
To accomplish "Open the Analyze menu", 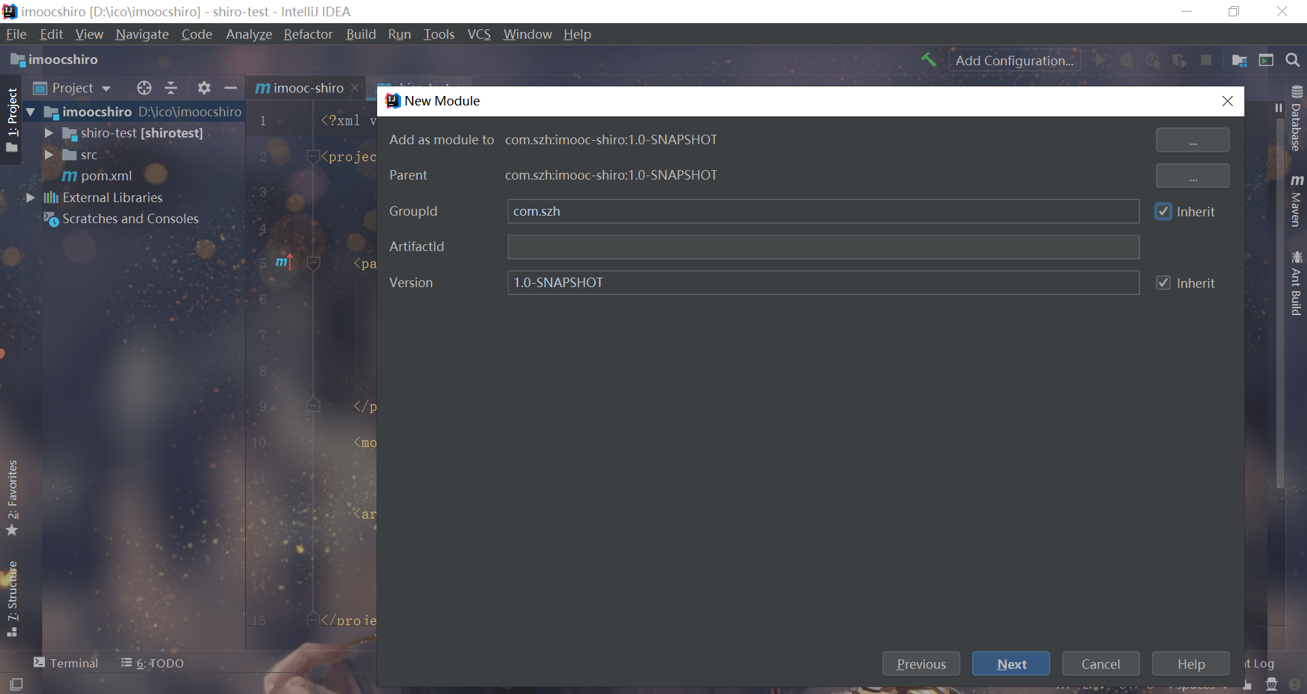I will (249, 34).
